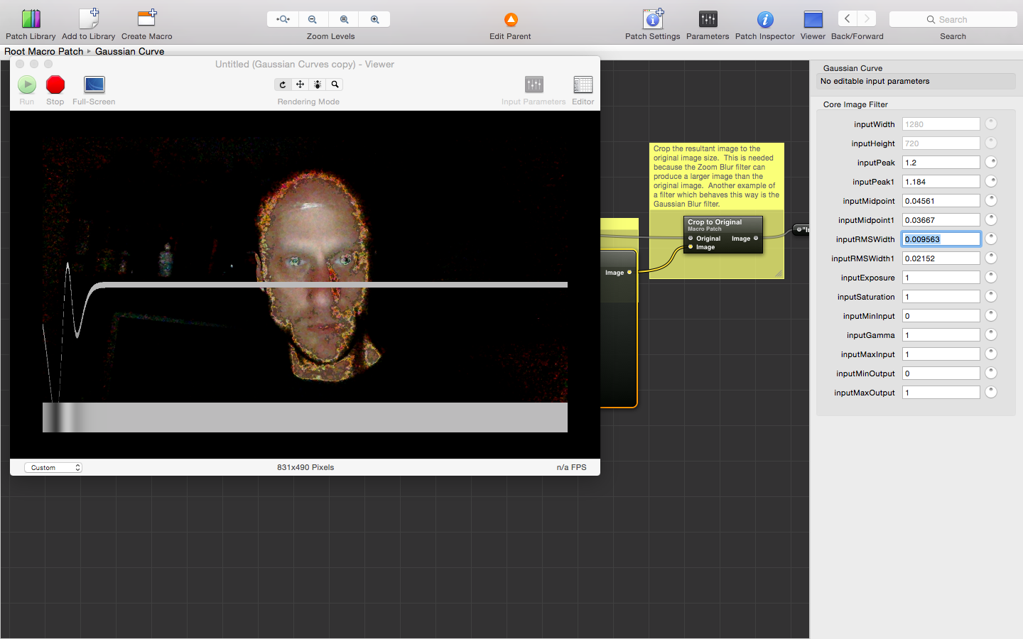This screenshot has width=1023, height=639.
Task: Click the Create Macro icon
Action: tap(147, 19)
